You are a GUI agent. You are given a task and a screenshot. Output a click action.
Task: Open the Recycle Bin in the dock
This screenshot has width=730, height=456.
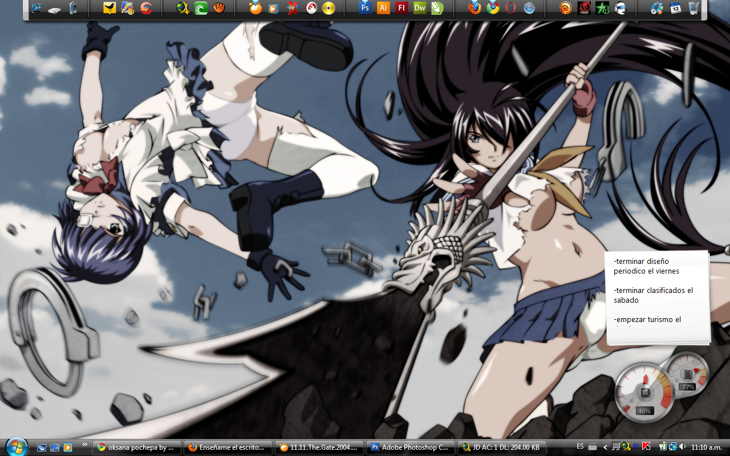693,8
